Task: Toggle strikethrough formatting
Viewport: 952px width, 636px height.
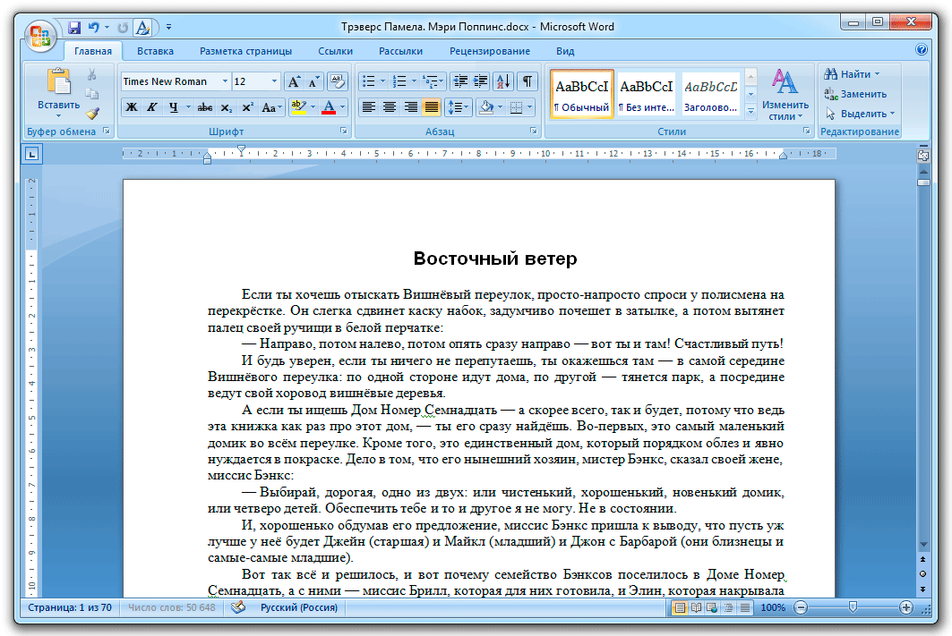Action: (x=205, y=108)
